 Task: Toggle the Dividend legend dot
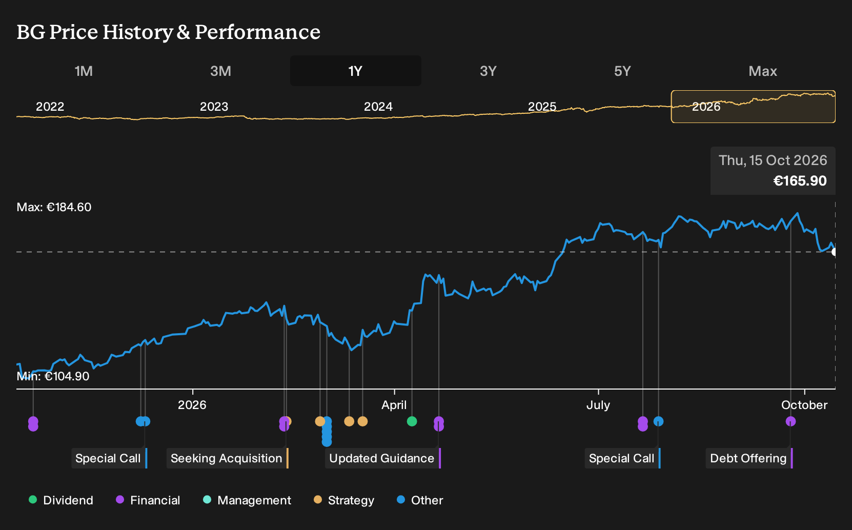[33, 500]
